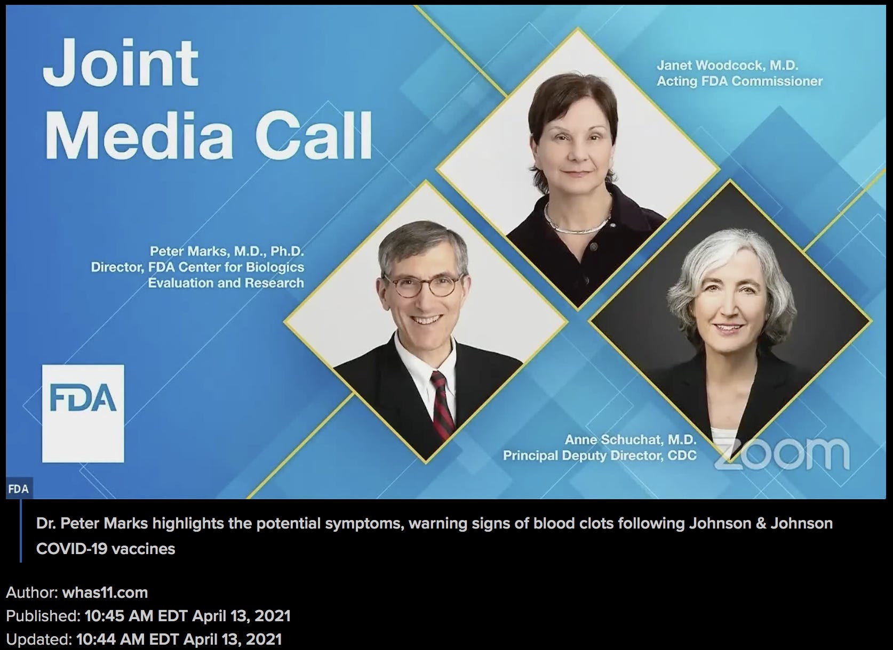This screenshot has height=650, width=893.
Task: Click the Peter Marks, M.D., Ph.D. name label
Action: point(227,251)
